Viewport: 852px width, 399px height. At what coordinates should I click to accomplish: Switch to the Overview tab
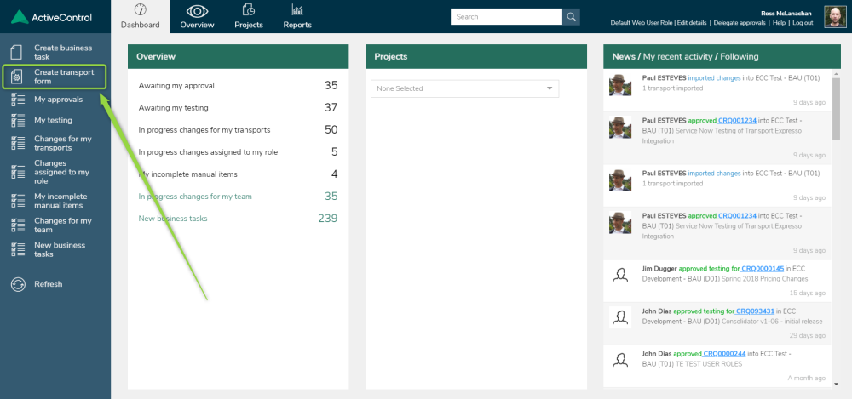point(198,16)
